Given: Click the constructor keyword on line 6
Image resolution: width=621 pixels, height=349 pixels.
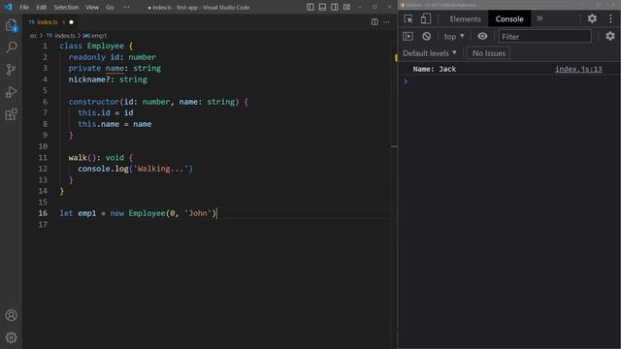Looking at the screenshot, I should [x=94, y=102].
